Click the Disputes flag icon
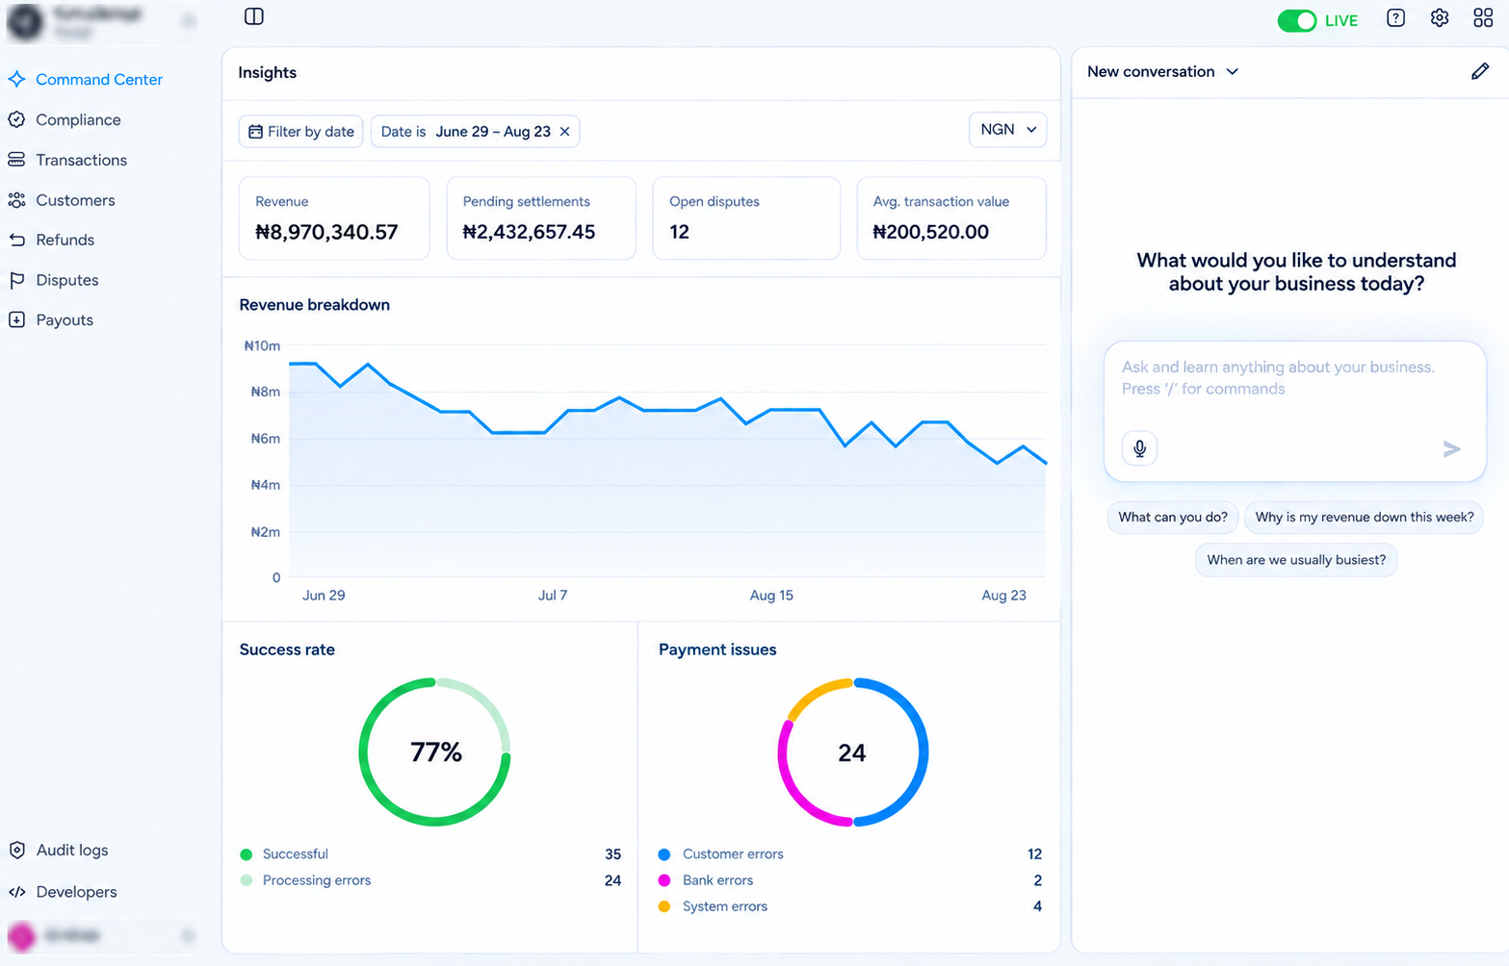This screenshot has width=1509, height=966. [x=16, y=280]
